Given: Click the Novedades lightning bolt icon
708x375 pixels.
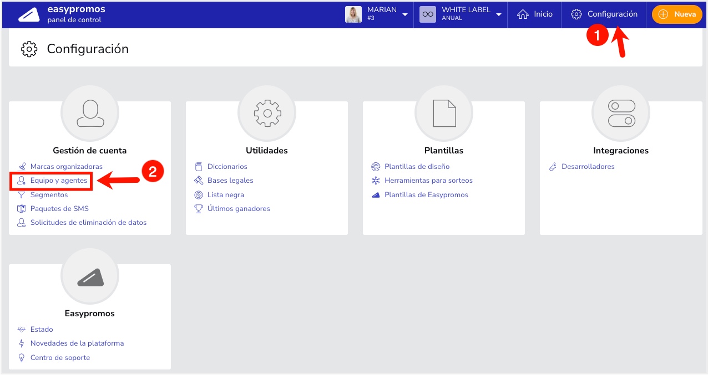Looking at the screenshot, I should tap(22, 343).
